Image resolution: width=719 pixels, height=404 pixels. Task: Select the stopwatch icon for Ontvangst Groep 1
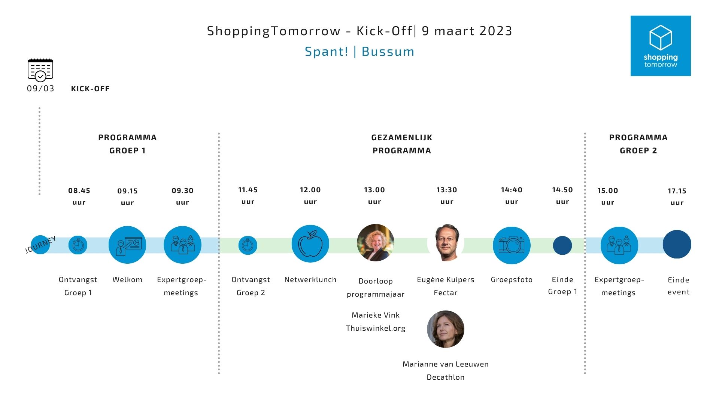(78, 245)
